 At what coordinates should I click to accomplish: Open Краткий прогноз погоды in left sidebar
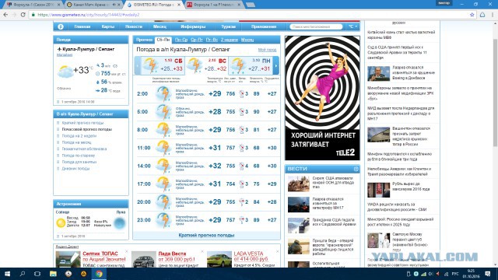pos(82,123)
